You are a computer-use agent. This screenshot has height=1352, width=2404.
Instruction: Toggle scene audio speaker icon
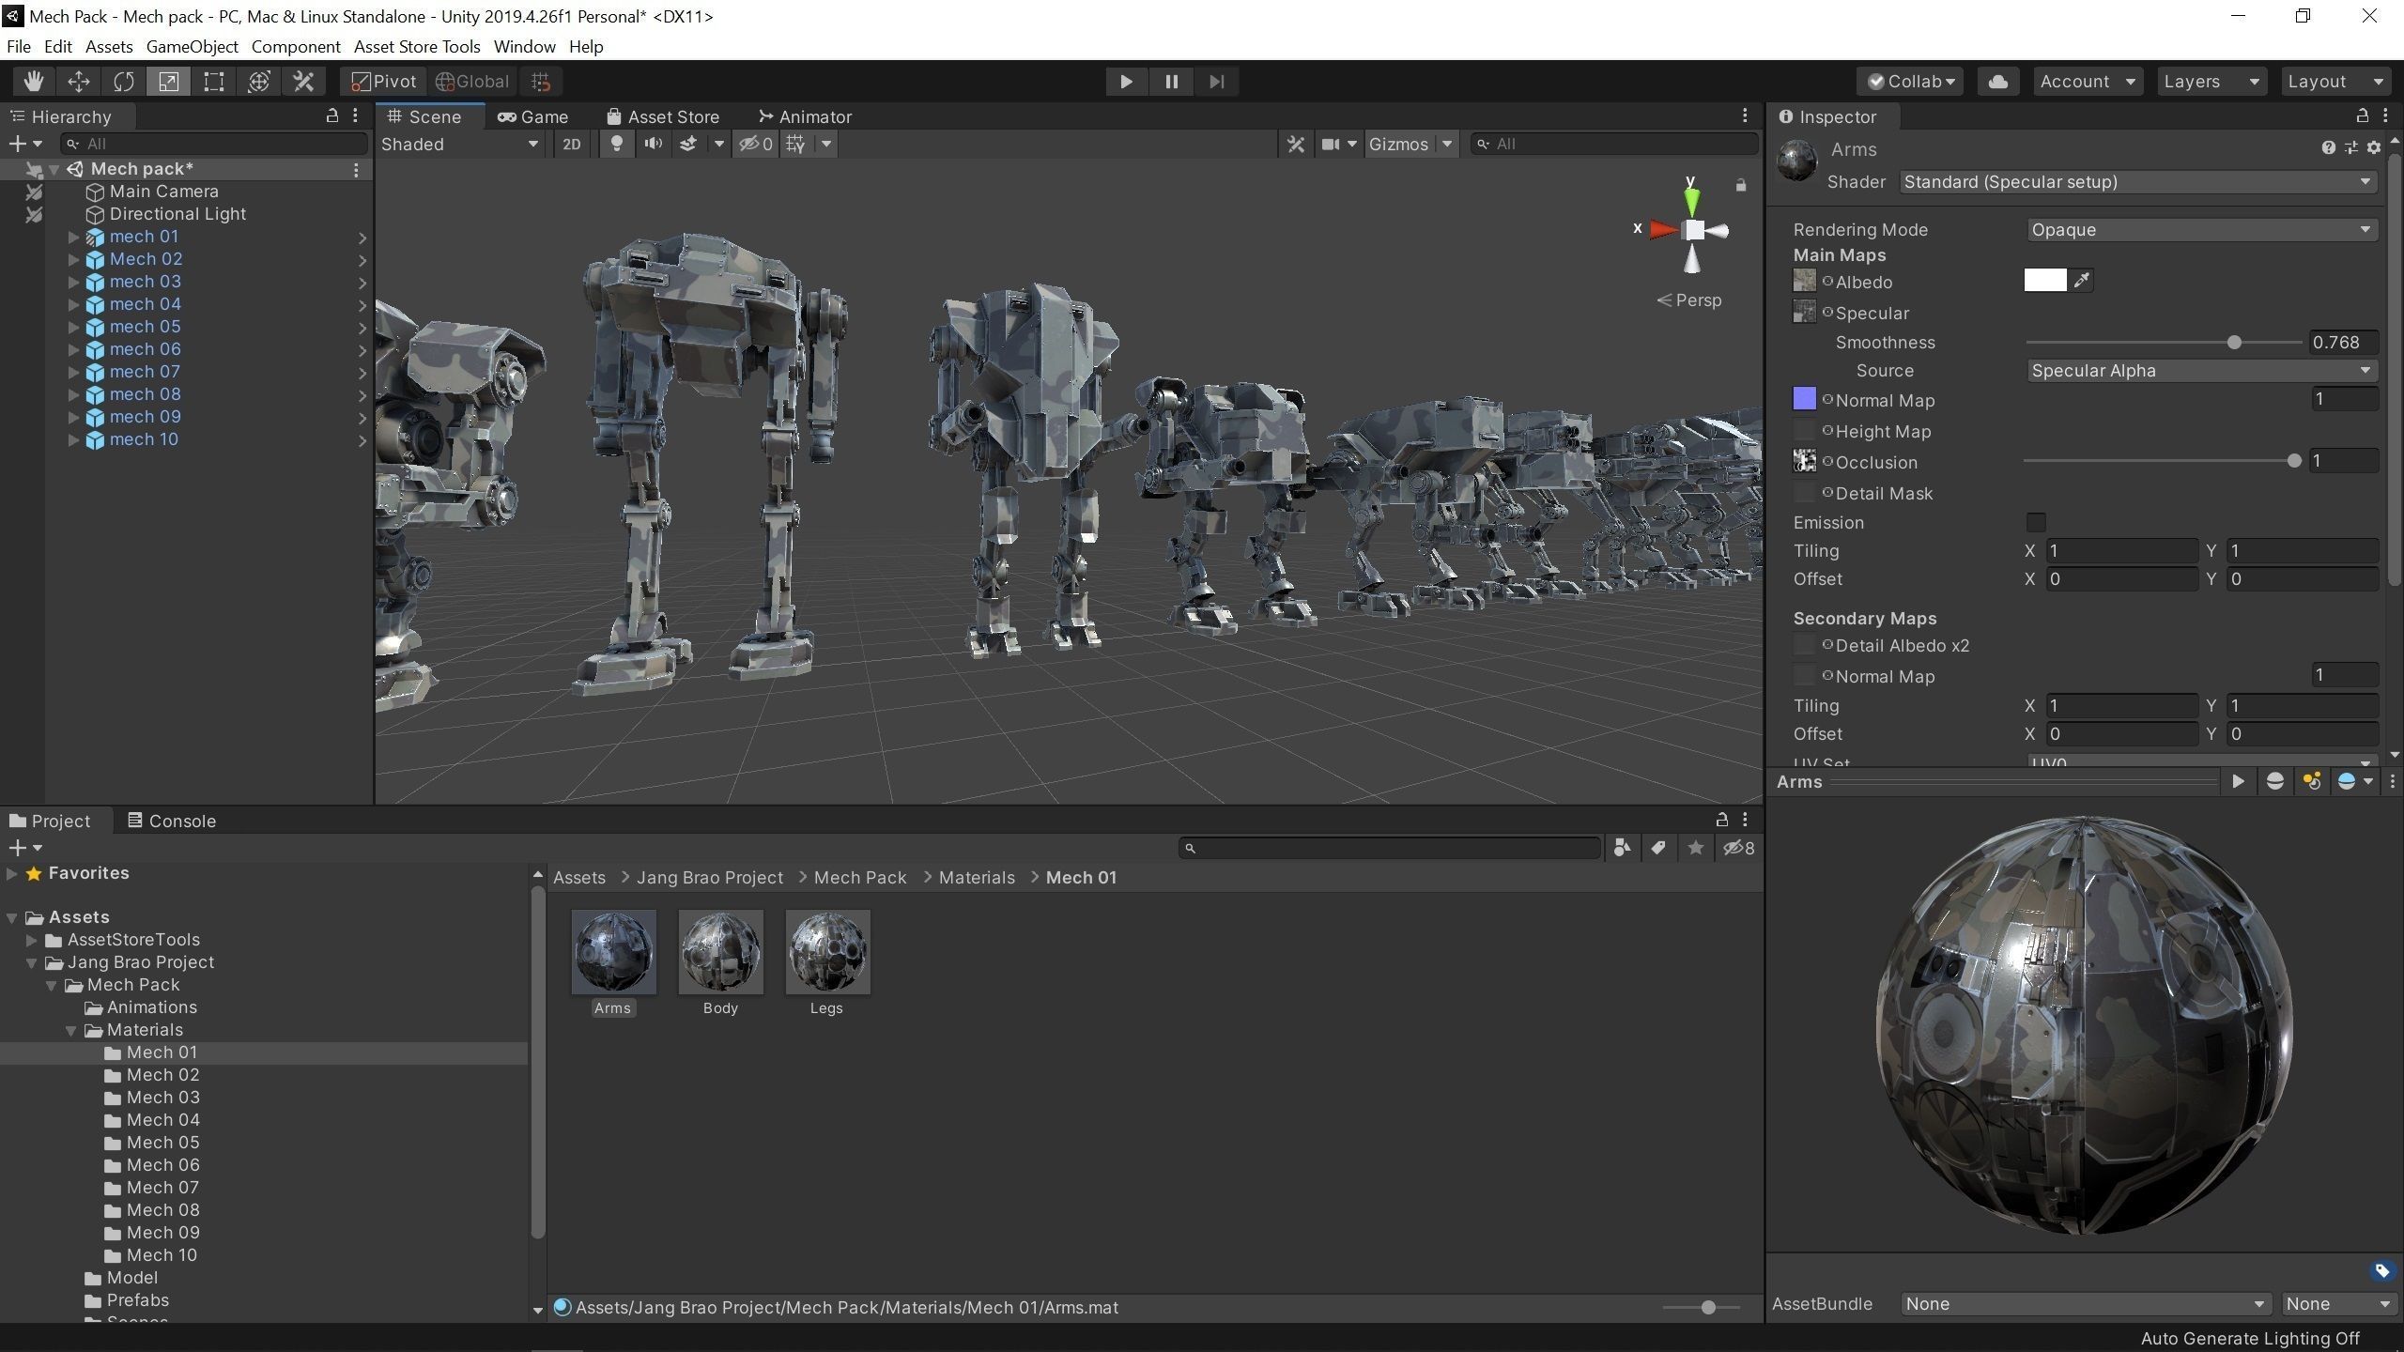tap(653, 144)
